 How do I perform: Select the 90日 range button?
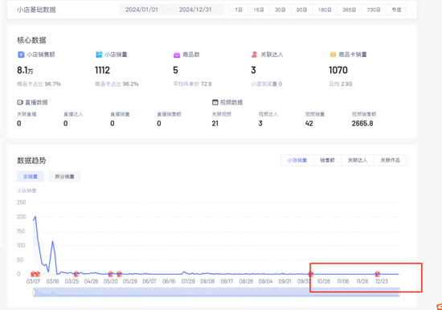point(301,10)
